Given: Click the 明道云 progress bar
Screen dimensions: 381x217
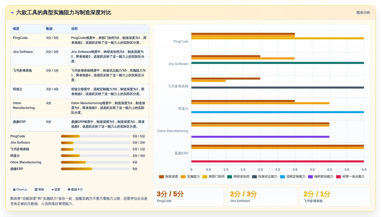Looking at the screenshot, I should pyautogui.click(x=96, y=156).
